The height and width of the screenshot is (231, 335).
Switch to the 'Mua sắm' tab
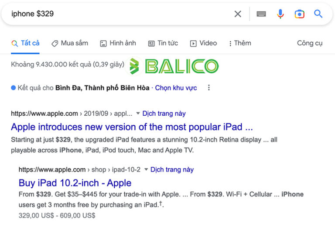[x=70, y=43]
